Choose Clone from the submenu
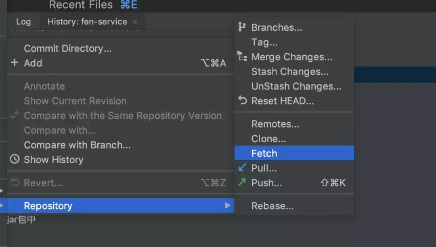Image resolution: width=436 pixels, height=247 pixels. coord(268,139)
